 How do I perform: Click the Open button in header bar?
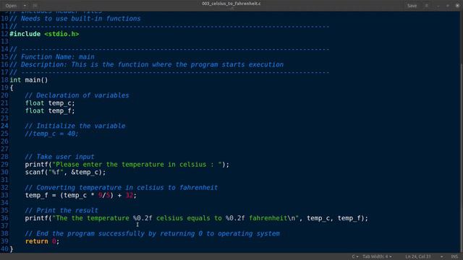[x=11, y=6]
